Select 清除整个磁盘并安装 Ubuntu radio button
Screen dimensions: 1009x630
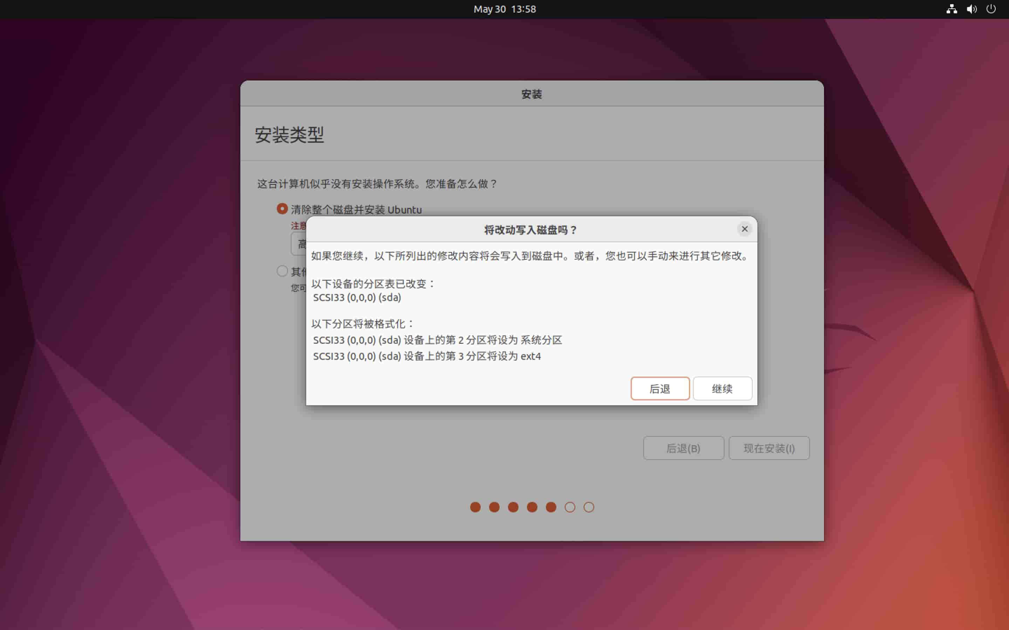click(x=282, y=209)
